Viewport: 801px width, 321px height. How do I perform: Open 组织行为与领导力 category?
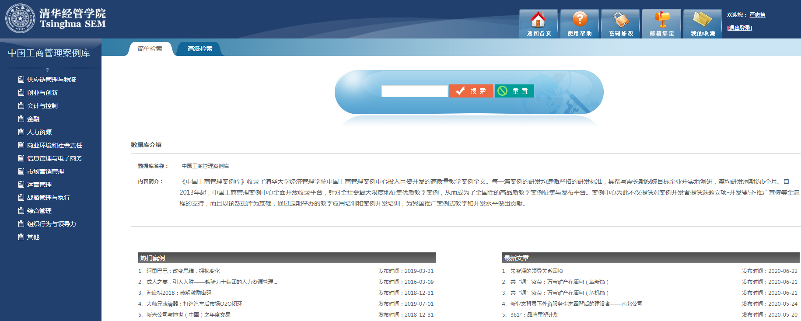(x=52, y=224)
